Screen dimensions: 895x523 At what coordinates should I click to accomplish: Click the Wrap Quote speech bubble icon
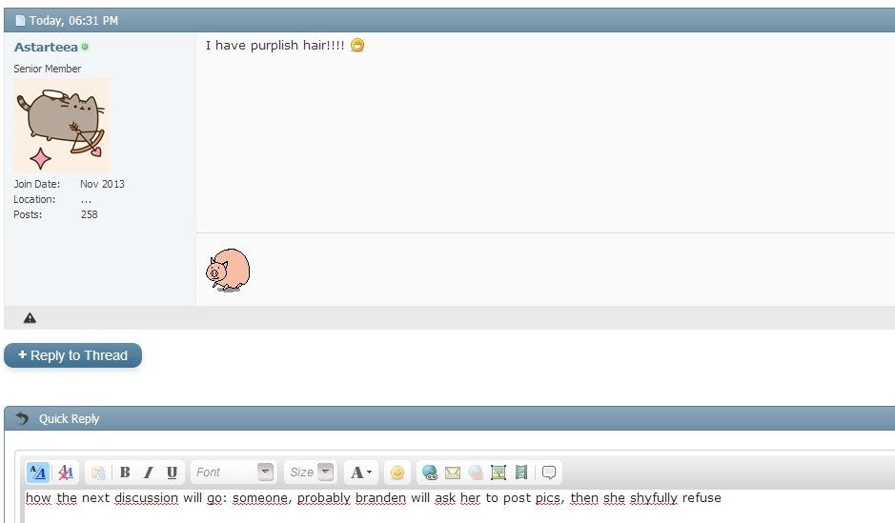549,473
